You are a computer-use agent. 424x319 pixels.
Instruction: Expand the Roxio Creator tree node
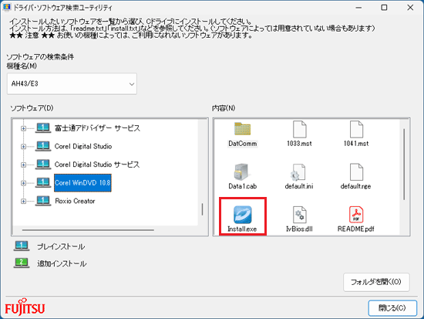[24, 201]
